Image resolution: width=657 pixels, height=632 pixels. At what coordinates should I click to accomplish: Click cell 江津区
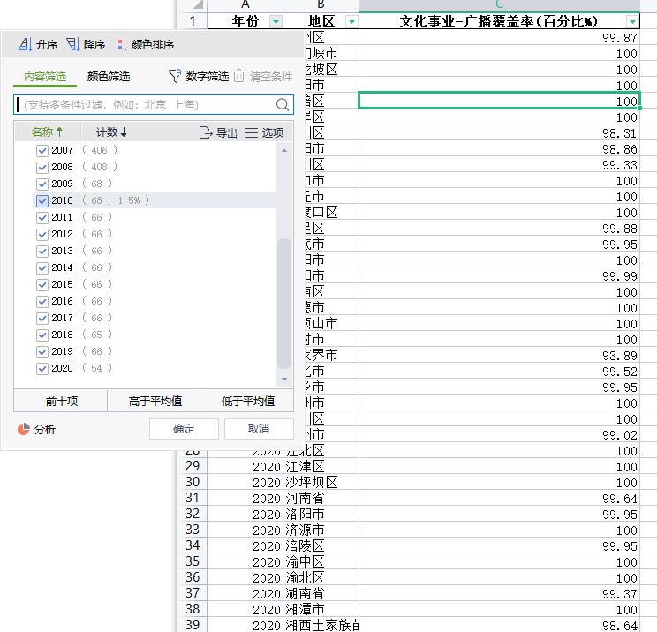pyautogui.click(x=321, y=467)
